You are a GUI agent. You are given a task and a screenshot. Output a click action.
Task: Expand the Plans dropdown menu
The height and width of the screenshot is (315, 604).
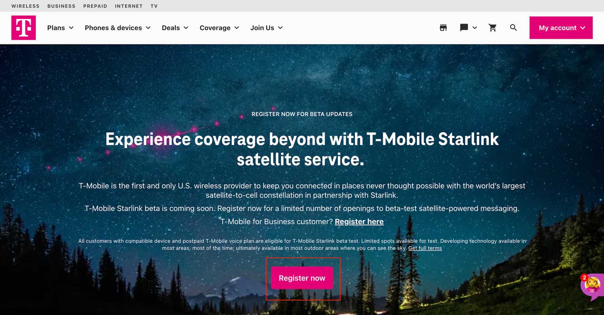[60, 28]
